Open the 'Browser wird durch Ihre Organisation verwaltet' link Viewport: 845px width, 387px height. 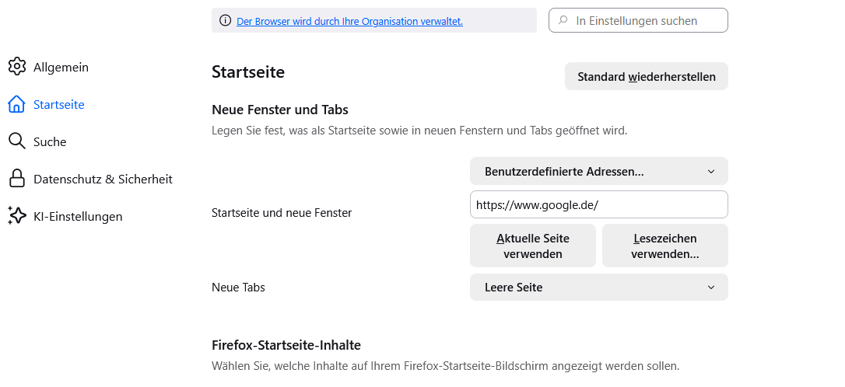click(349, 21)
